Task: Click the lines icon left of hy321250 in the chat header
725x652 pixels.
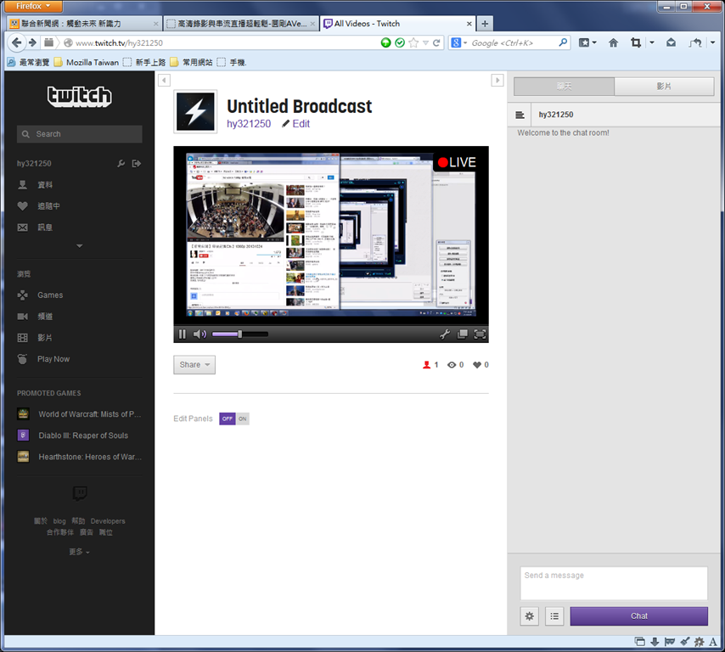Action: pos(520,115)
